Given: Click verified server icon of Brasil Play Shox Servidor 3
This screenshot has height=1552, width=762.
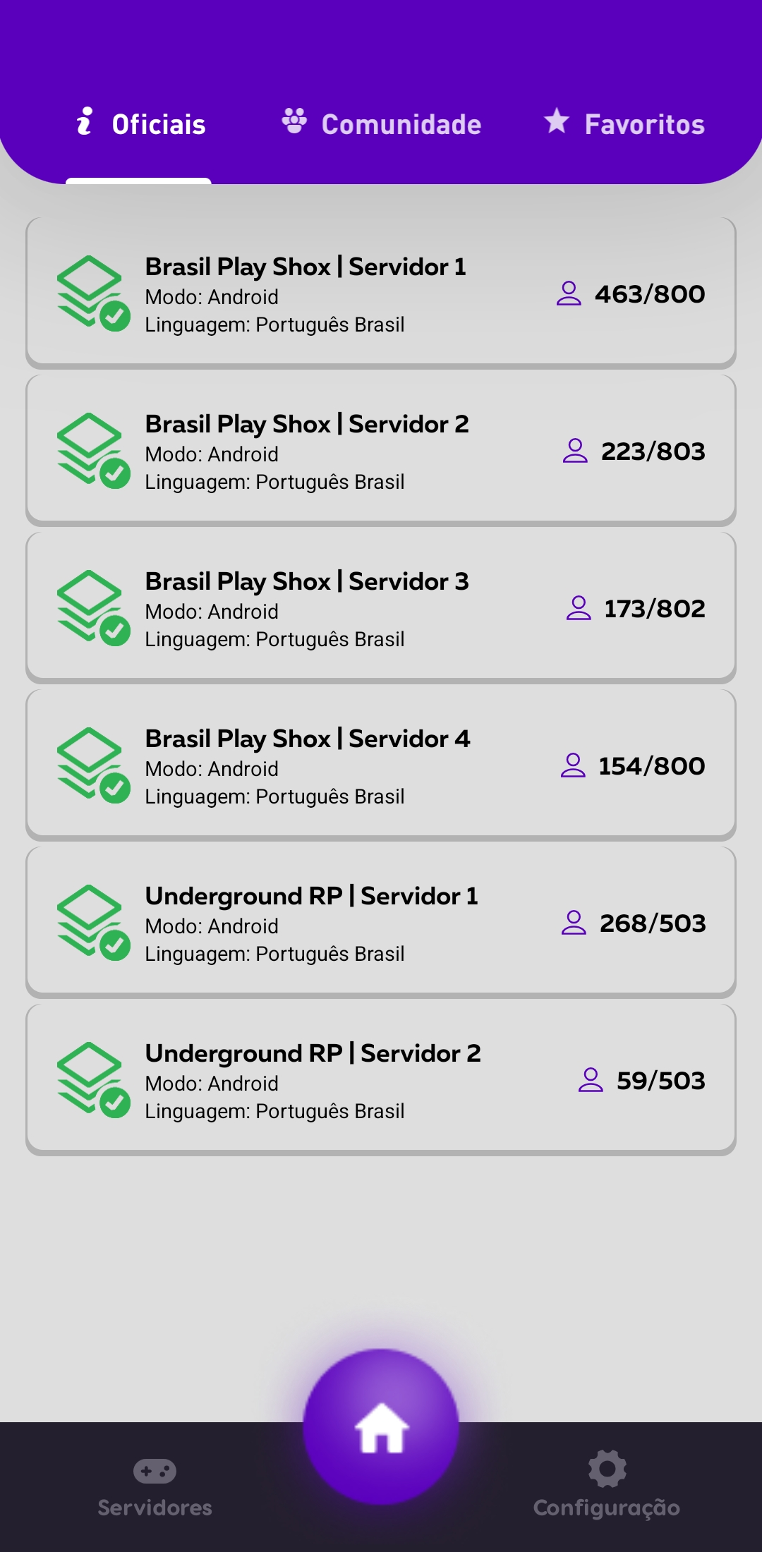Looking at the screenshot, I should coord(93,607).
